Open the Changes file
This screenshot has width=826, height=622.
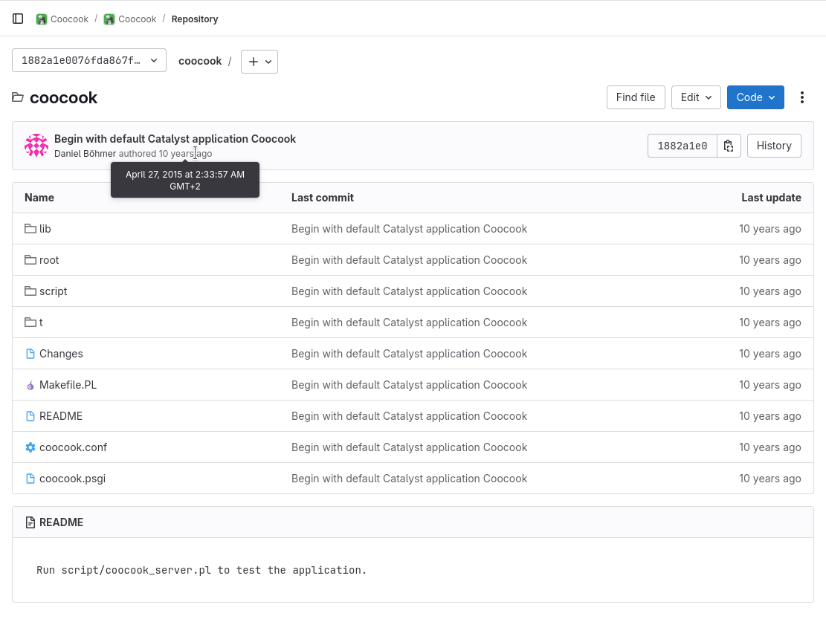click(61, 354)
